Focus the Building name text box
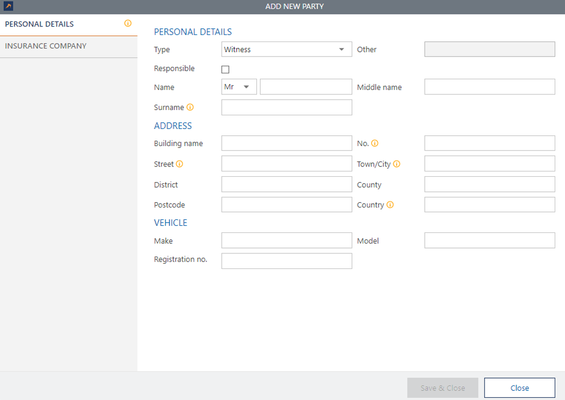 click(287, 143)
